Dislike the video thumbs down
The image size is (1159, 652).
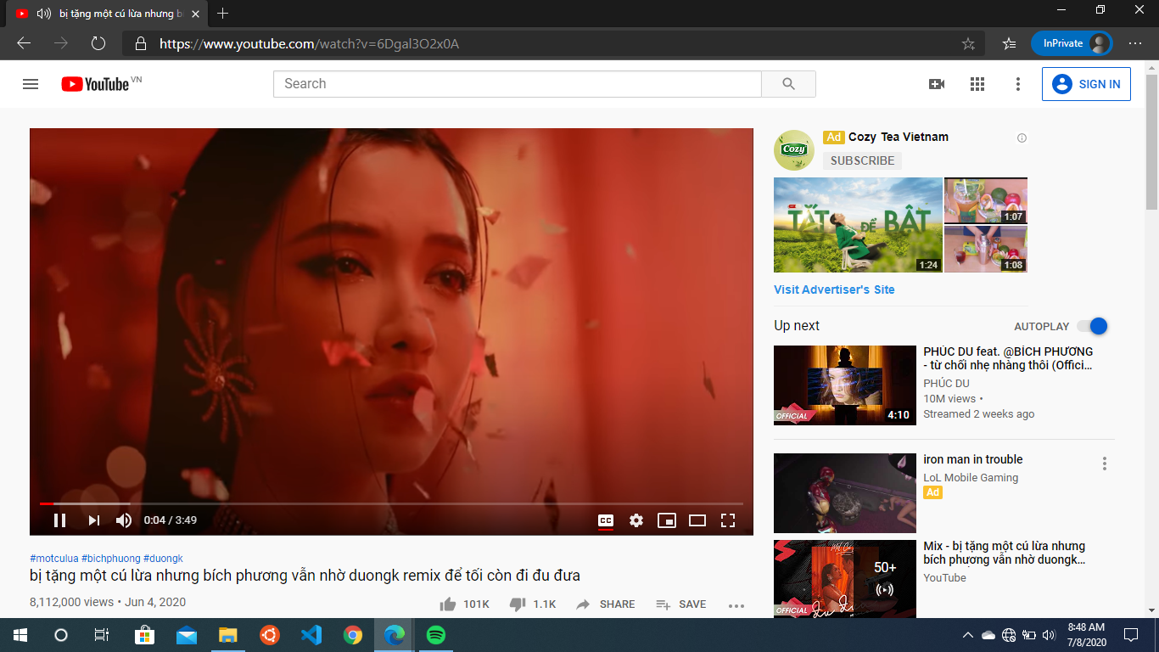point(532,604)
